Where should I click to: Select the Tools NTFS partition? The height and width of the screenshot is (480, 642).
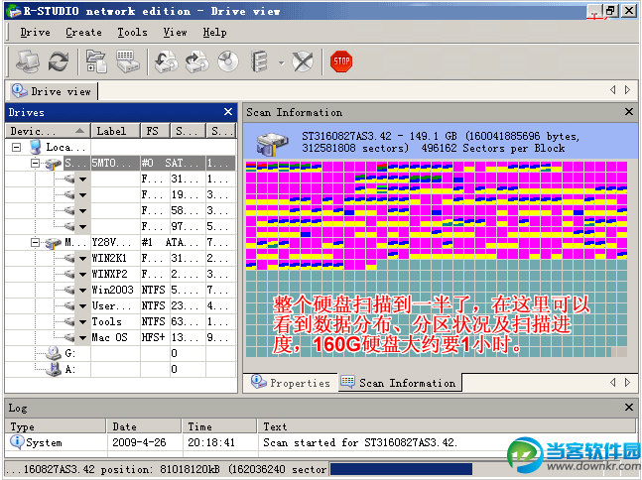tap(121, 322)
